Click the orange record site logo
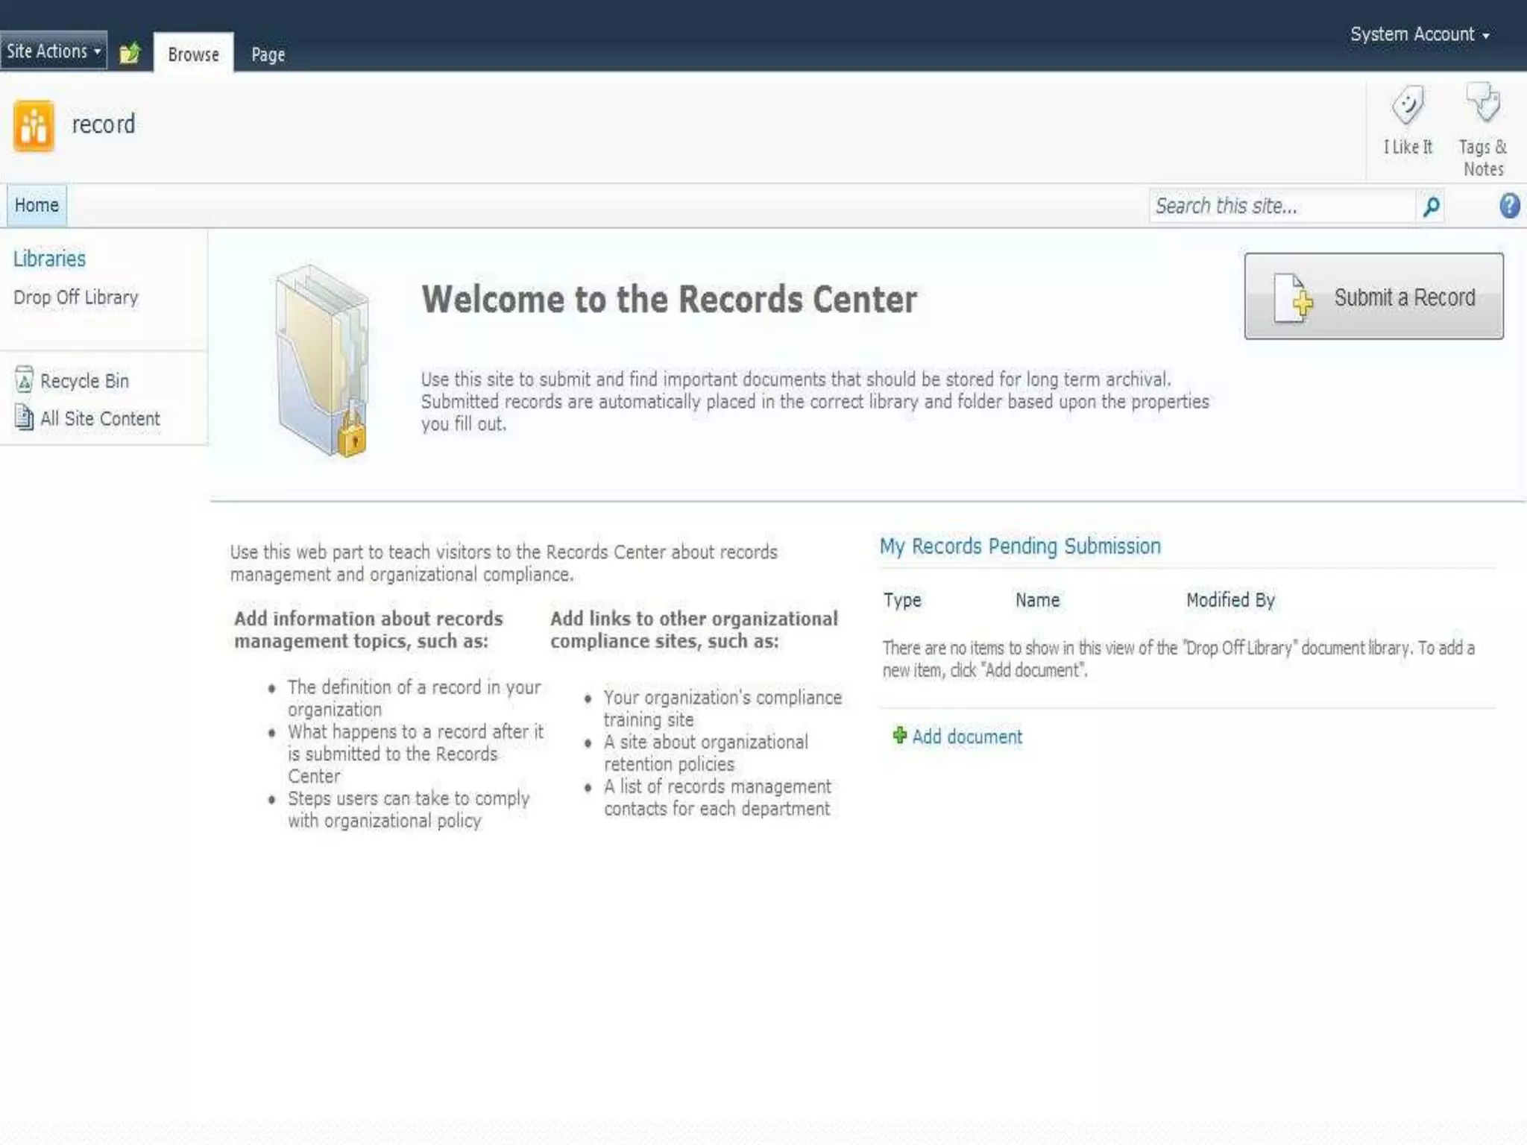The height and width of the screenshot is (1145, 1527). (34, 126)
